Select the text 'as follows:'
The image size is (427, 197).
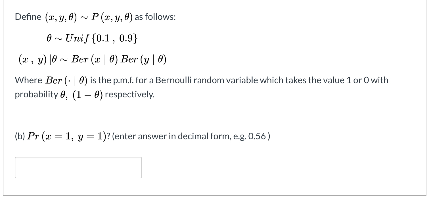click(156, 17)
